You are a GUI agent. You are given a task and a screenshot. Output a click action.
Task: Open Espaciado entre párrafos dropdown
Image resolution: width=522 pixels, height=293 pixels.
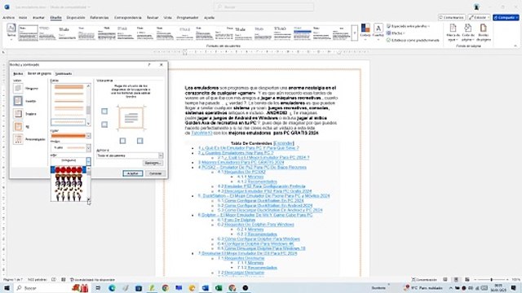point(409,26)
